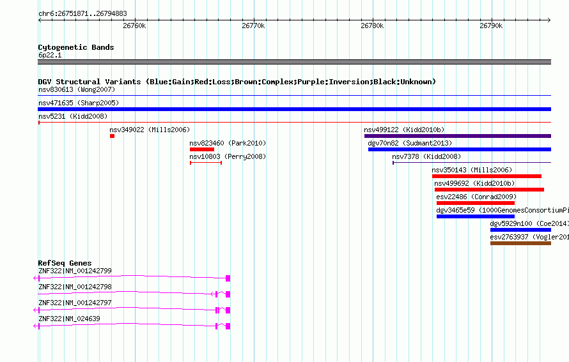
Task: Click the esv2763937 variant label
Action: pyautogui.click(x=529, y=237)
